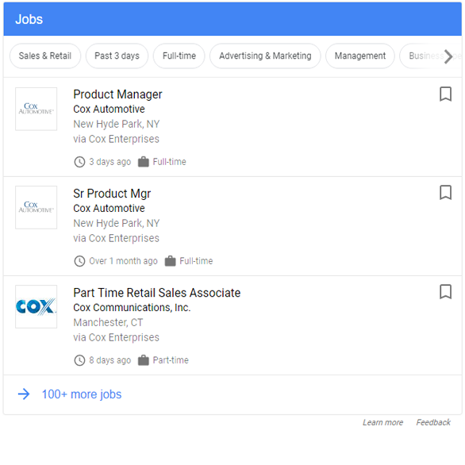The height and width of the screenshot is (465, 465).
Task: Open the Feedback link
Action: click(433, 422)
